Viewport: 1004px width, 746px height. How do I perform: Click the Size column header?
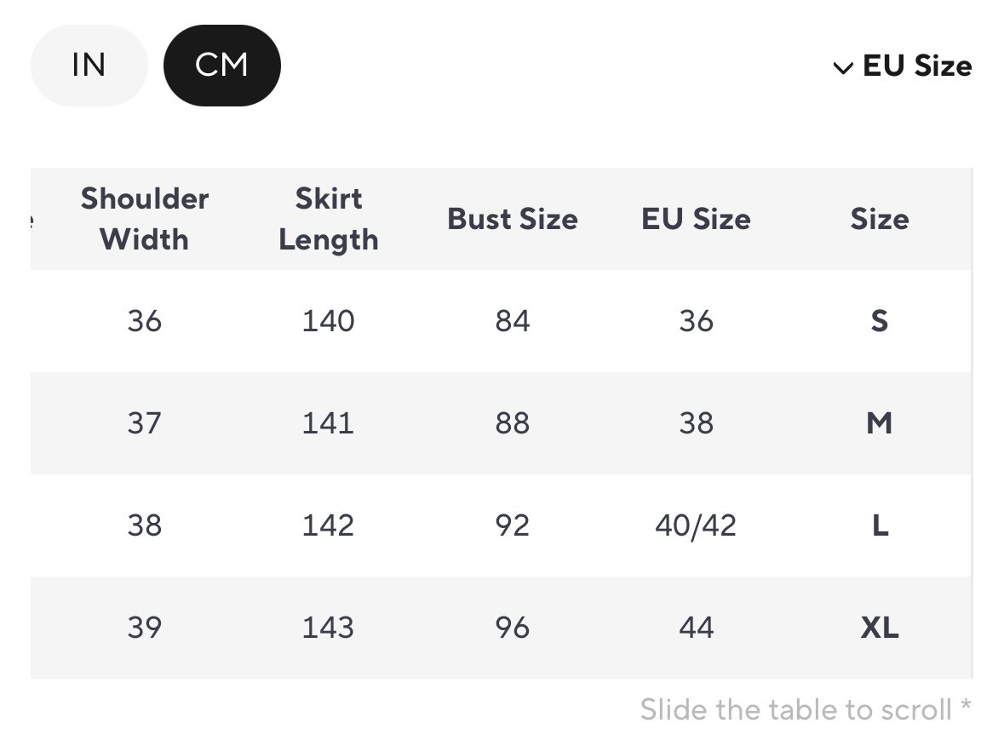879,219
